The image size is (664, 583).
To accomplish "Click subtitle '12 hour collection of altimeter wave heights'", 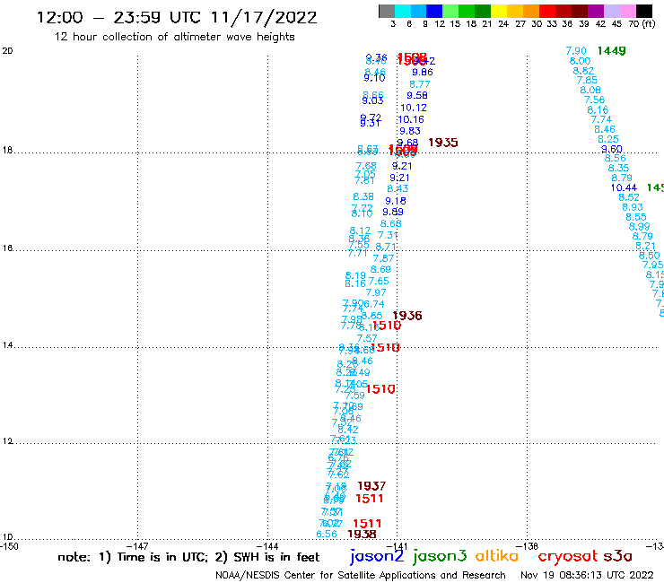I will pyautogui.click(x=174, y=37).
